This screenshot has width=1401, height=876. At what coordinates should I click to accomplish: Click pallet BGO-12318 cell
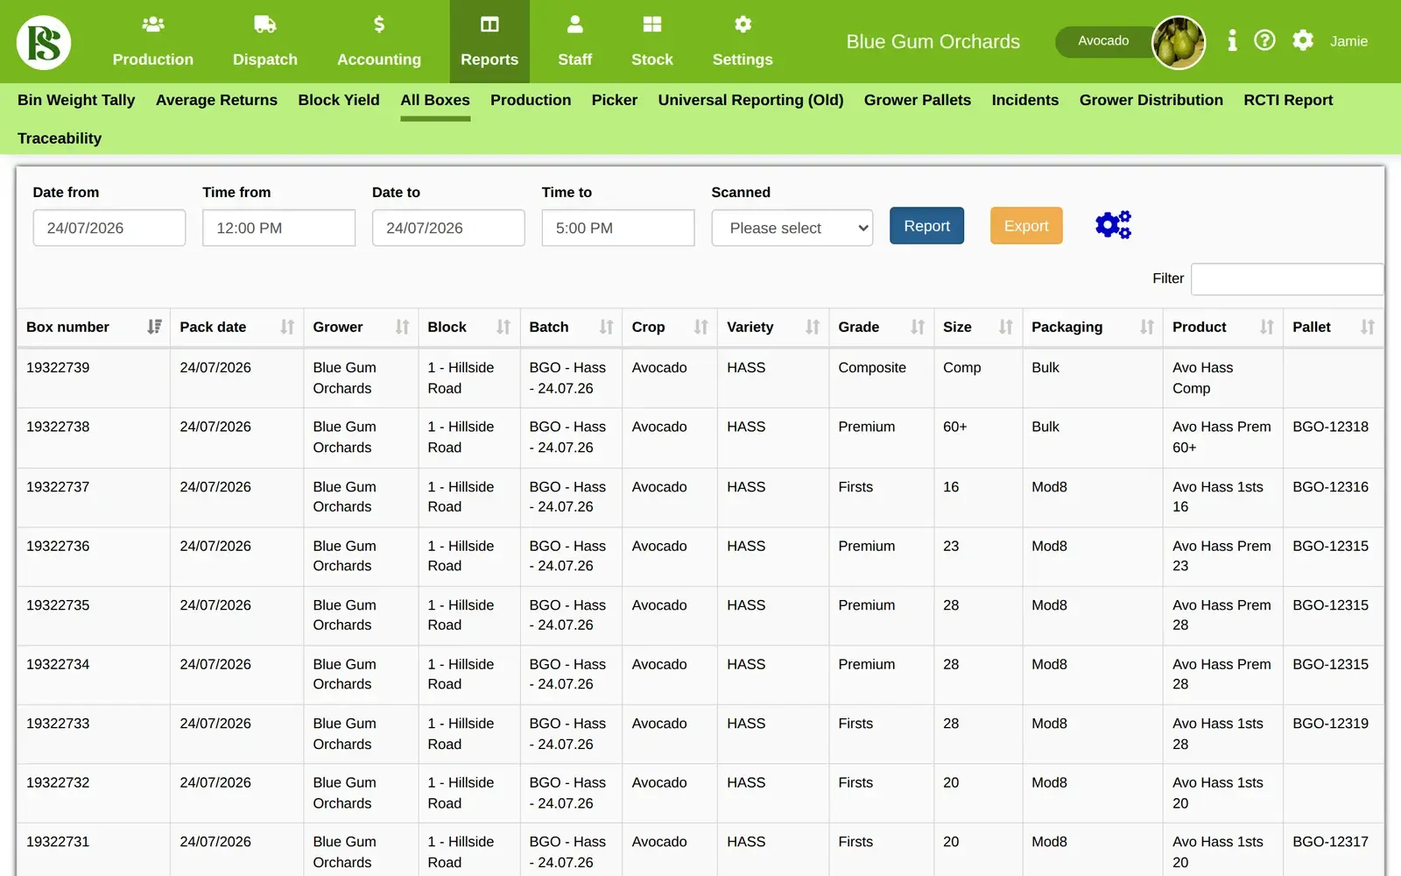(1334, 437)
